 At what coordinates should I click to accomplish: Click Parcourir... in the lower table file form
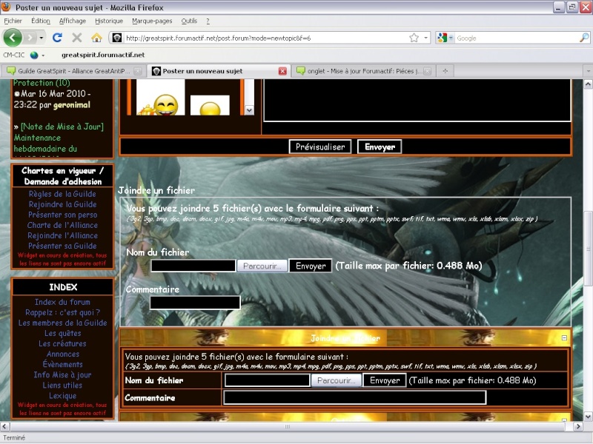point(337,380)
